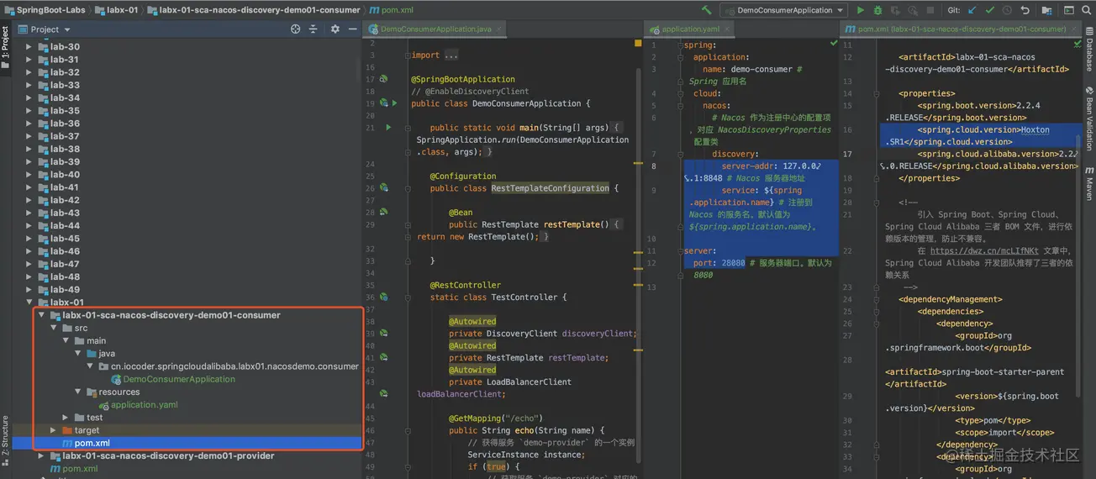
Task: Open Project panel gear settings
Action: point(335,29)
